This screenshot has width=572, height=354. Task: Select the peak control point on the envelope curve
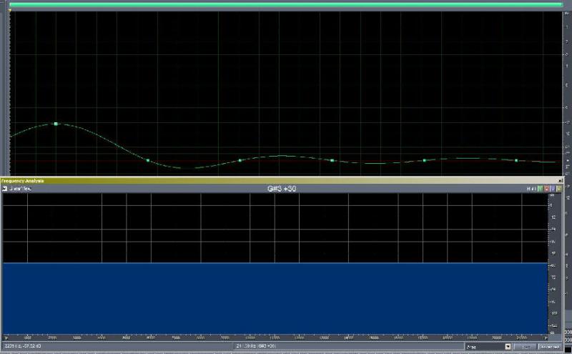[x=56, y=124]
